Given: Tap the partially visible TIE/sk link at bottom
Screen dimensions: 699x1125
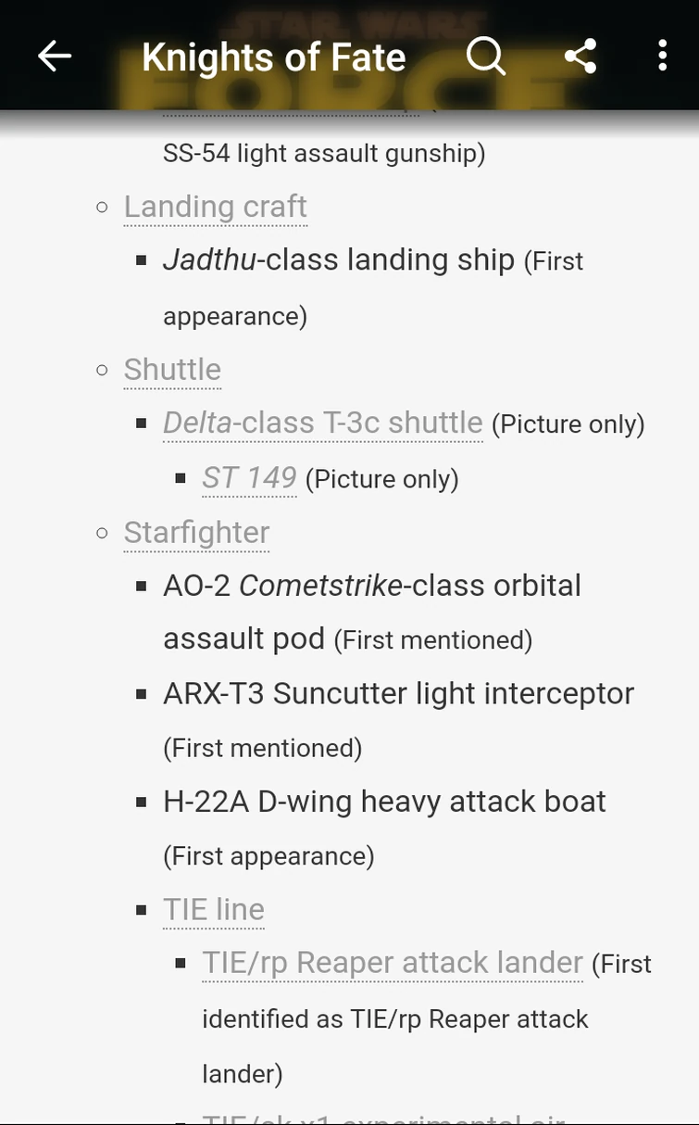Looking at the screenshot, I should [383, 1117].
